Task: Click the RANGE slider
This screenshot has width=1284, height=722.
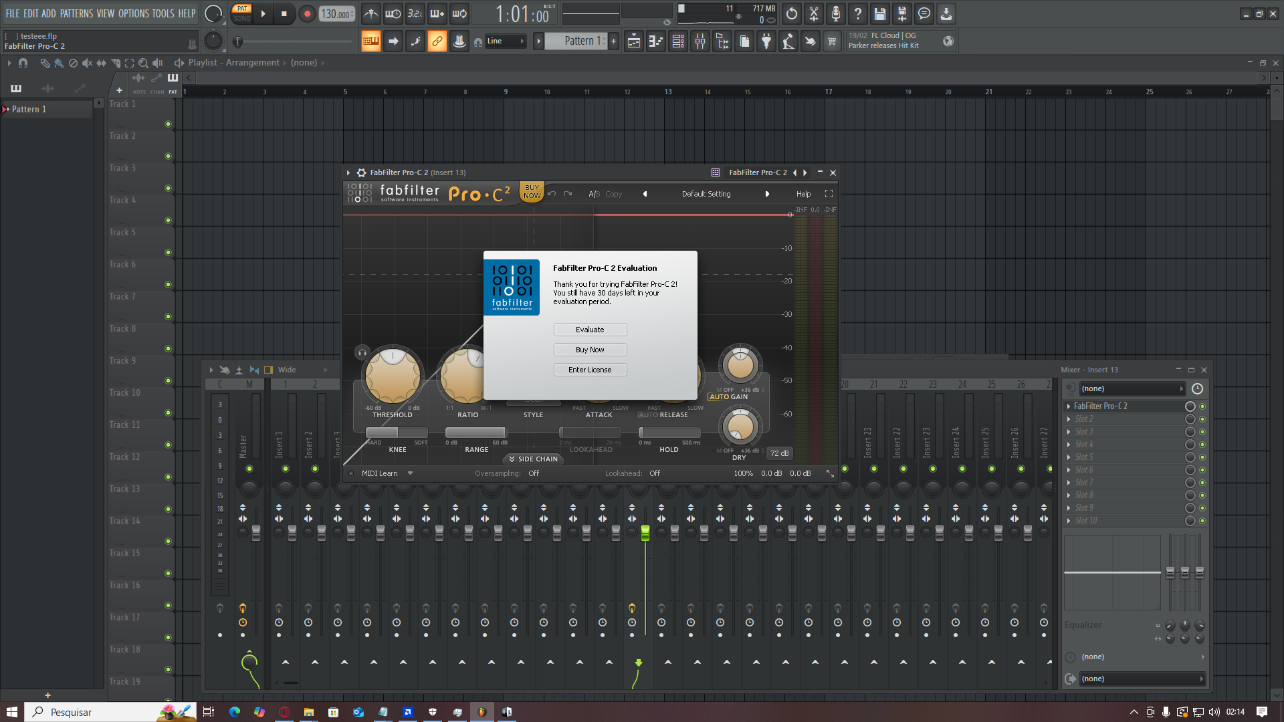Action: coord(476,433)
